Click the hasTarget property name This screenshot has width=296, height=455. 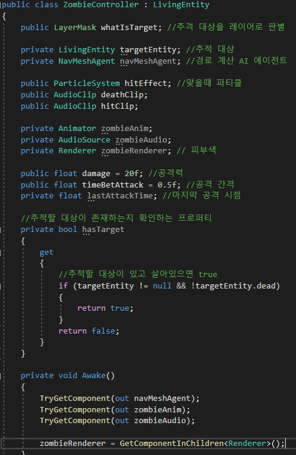click(103, 230)
